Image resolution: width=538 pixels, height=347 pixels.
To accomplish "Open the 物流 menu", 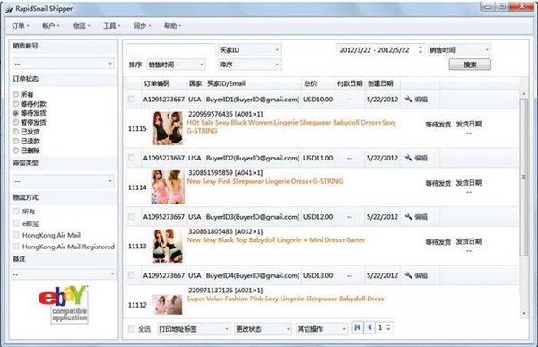I will tap(82, 26).
